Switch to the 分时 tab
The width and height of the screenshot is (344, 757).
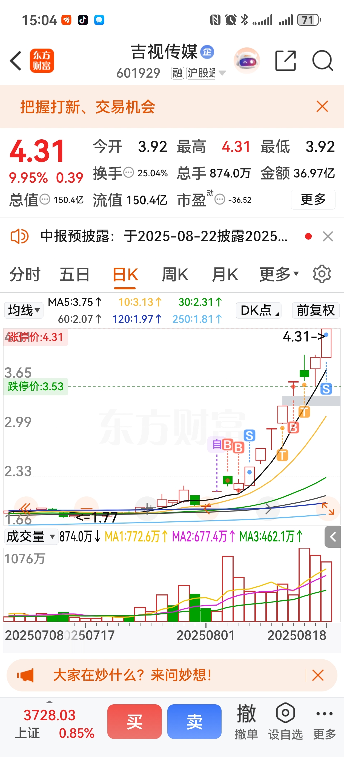click(x=25, y=274)
